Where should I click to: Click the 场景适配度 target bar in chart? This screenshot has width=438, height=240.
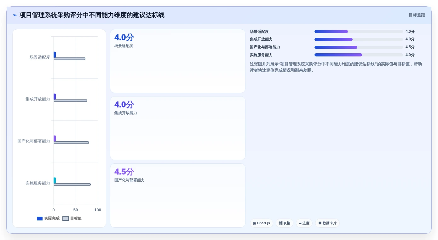coord(69,59)
